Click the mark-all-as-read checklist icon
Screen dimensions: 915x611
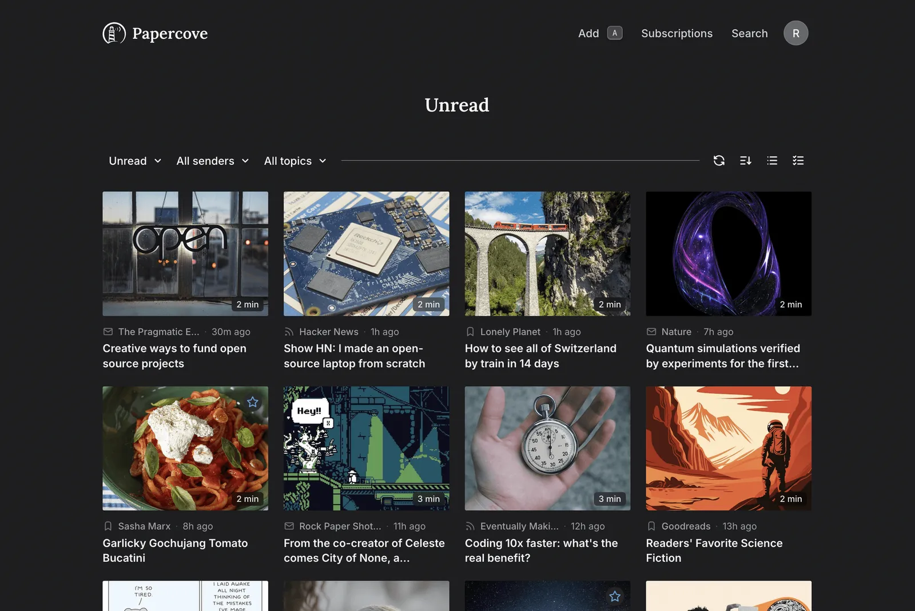click(798, 161)
